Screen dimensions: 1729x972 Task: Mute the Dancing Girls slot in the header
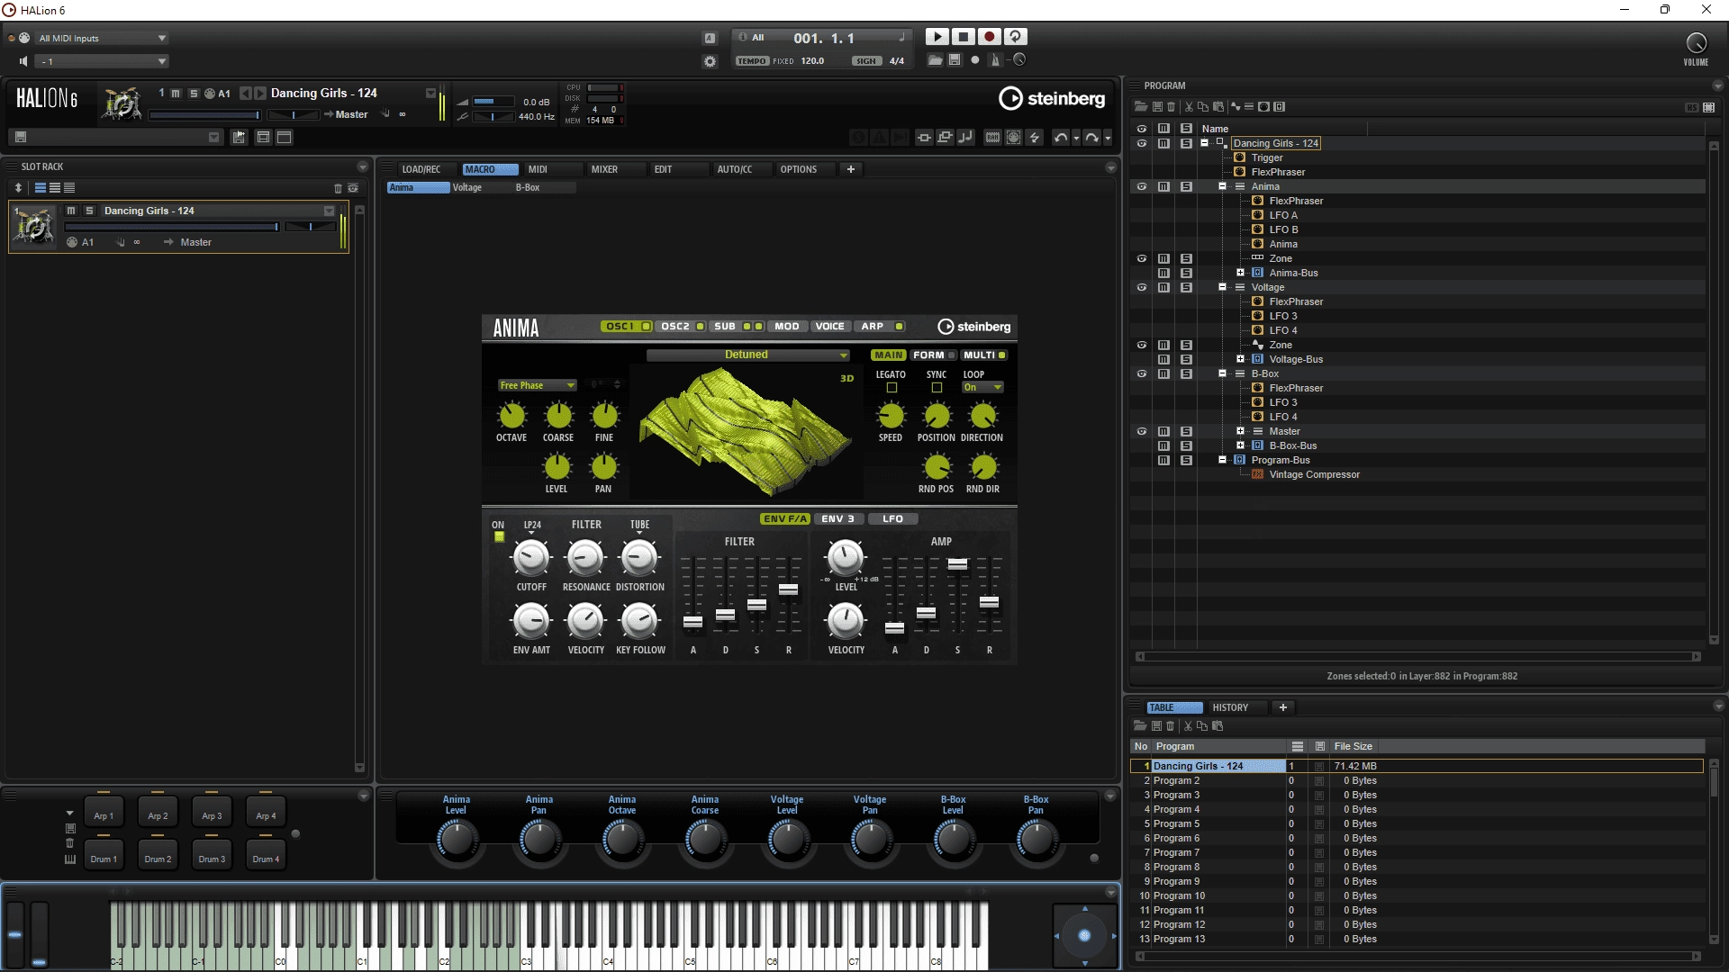point(177,93)
